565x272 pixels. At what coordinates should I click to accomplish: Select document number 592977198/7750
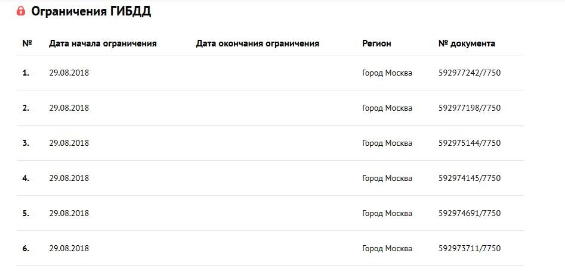pyautogui.click(x=469, y=108)
